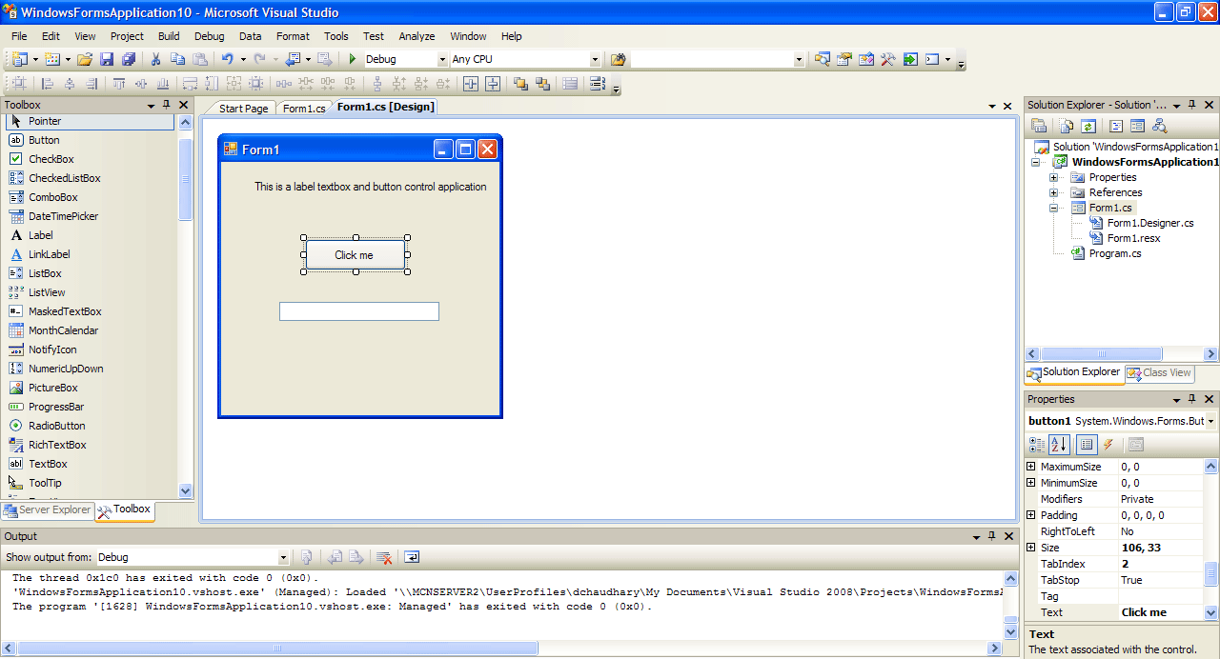Click the Refresh icon in Solution Explorer
Viewport: 1220px width, 659px height.
pyautogui.click(x=1088, y=125)
